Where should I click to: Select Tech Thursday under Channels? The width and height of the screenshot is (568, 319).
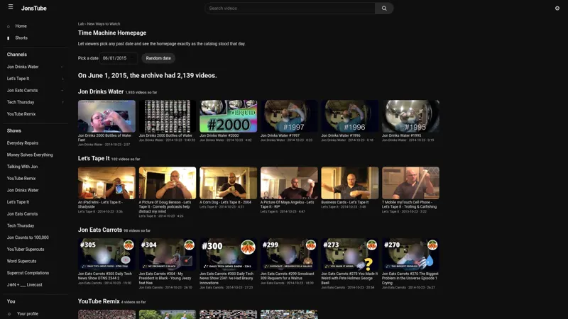tap(21, 102)
